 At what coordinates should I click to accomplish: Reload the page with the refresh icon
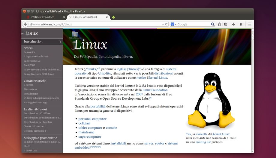pyautogui.click(x=166, y=24)
